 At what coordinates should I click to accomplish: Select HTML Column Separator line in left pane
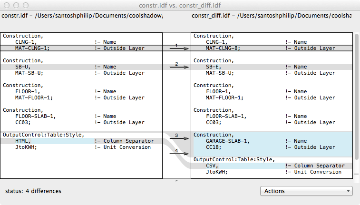click(81, 141)
